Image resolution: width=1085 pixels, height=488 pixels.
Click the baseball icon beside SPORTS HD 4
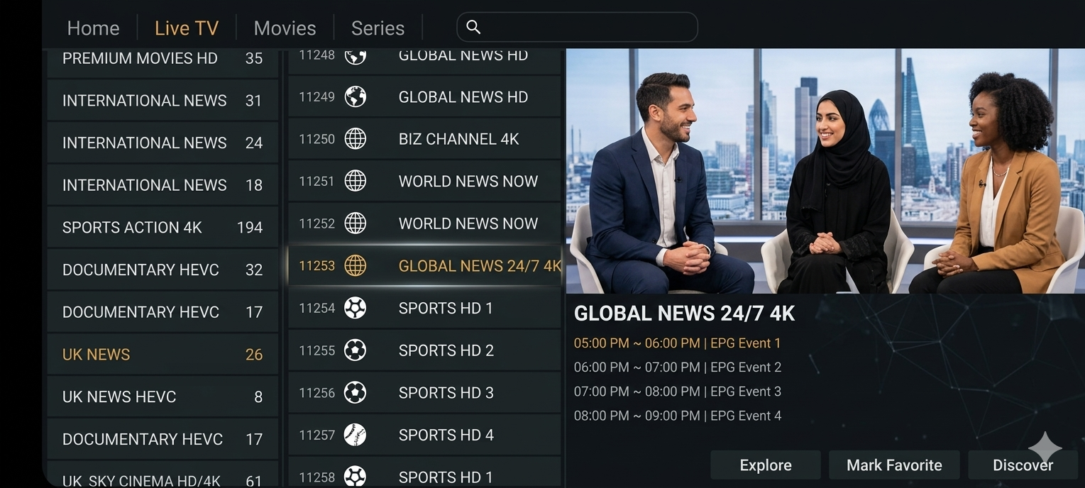tap(356, 435)
